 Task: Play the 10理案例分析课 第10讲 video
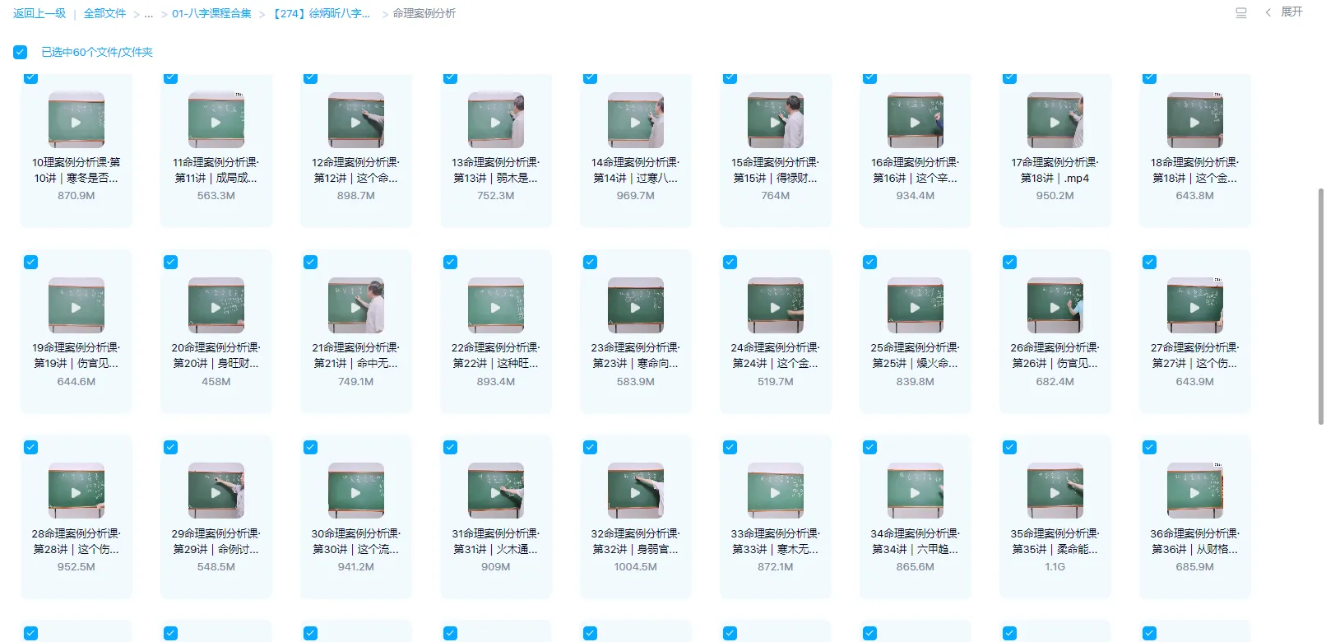[x=76, y=122]
